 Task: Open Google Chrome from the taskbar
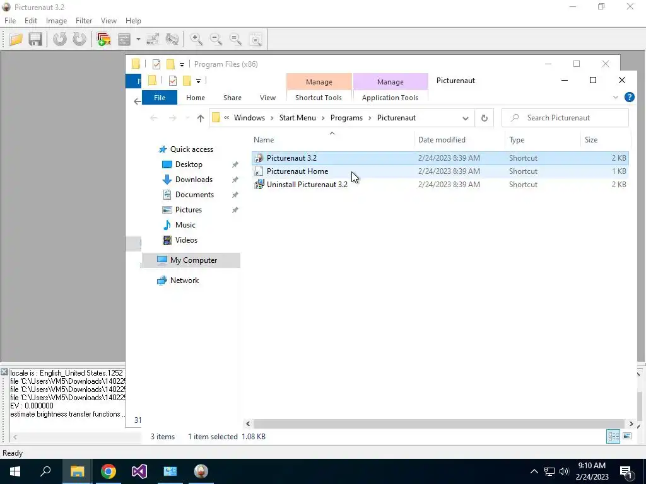tap(109, 471)
